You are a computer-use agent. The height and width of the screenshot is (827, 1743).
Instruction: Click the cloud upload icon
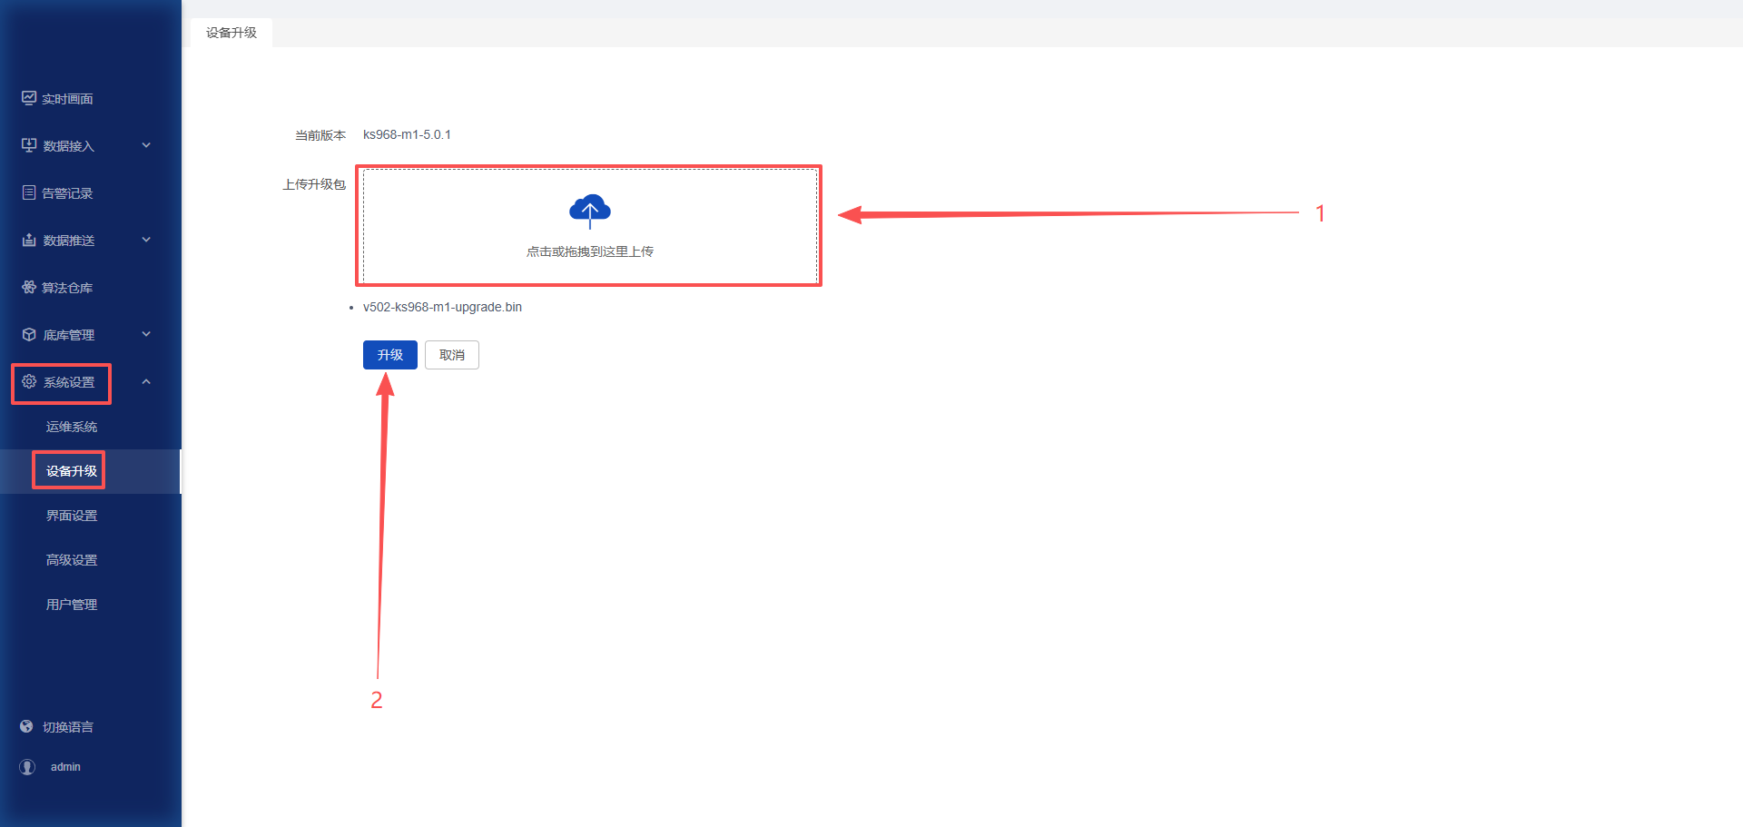[590, 211]
